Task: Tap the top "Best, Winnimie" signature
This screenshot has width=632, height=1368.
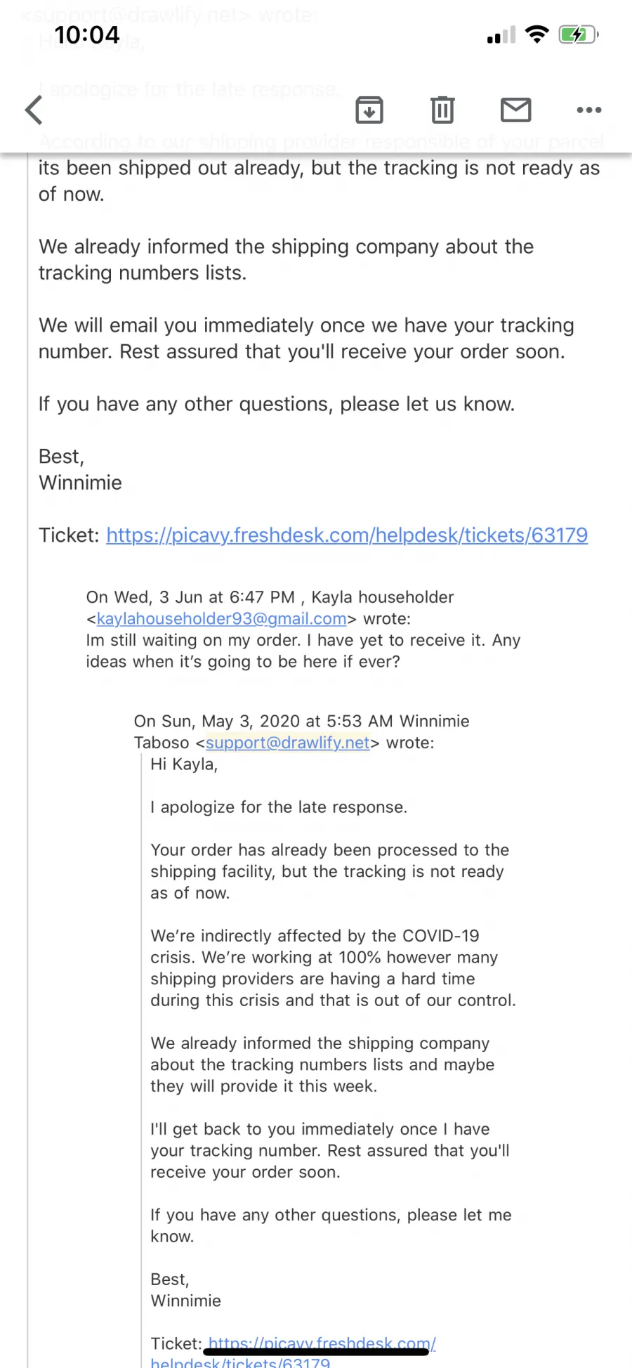Action: coord(80,469)
